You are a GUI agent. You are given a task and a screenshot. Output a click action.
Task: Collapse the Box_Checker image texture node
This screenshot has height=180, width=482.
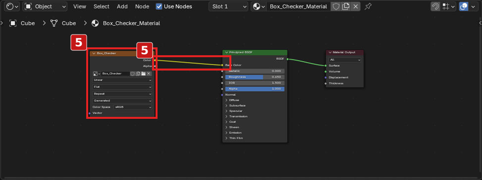tap(94, 53)
